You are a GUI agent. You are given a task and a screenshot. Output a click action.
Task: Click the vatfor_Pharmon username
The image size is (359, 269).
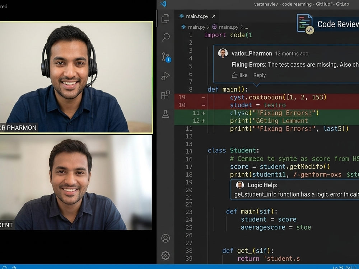coord(252,53)
